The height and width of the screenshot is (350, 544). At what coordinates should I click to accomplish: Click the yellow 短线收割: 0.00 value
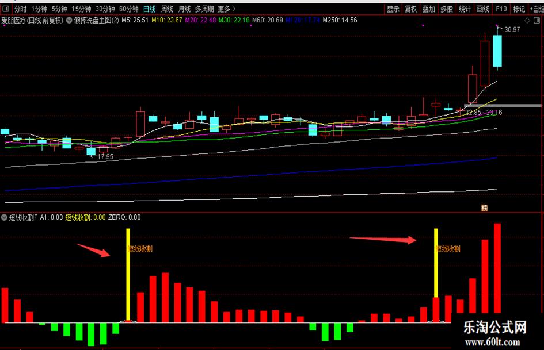click(85, 218)
